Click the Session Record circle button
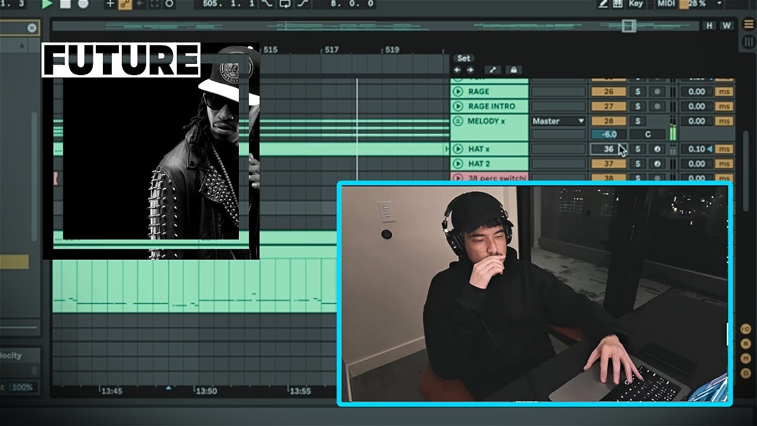 [x=169, y=4]
